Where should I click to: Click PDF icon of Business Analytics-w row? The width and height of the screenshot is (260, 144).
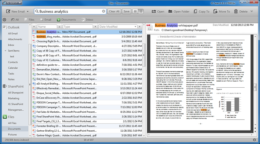point(34,32)
